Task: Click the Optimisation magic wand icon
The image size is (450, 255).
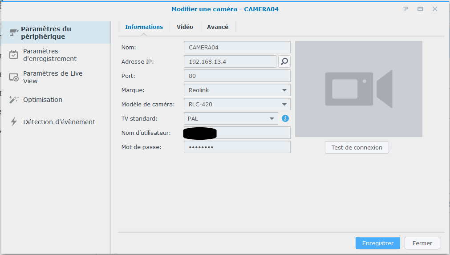Action: pos(14,100)
